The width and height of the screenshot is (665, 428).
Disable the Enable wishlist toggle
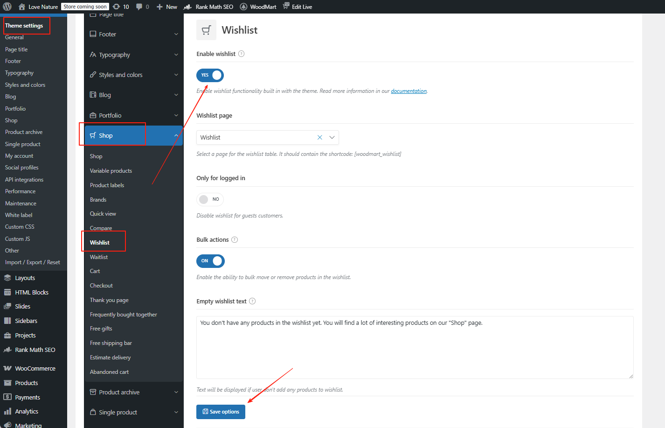[x=210, y=75]
